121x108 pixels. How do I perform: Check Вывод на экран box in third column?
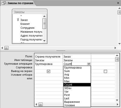pos(105,71)
